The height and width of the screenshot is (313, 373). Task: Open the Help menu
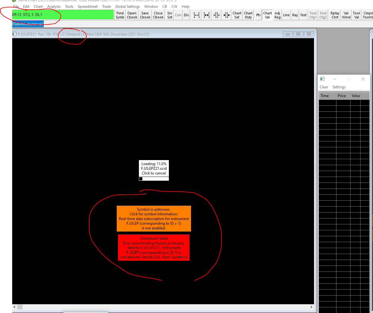tap(185, 7)
